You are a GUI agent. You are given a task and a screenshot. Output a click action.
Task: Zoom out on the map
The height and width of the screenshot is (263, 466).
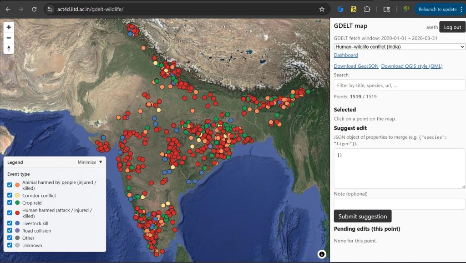click(x=9, y=38)
